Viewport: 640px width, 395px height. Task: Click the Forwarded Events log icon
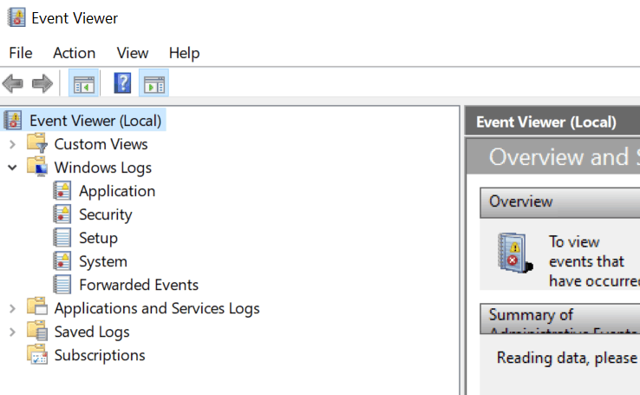62,285
